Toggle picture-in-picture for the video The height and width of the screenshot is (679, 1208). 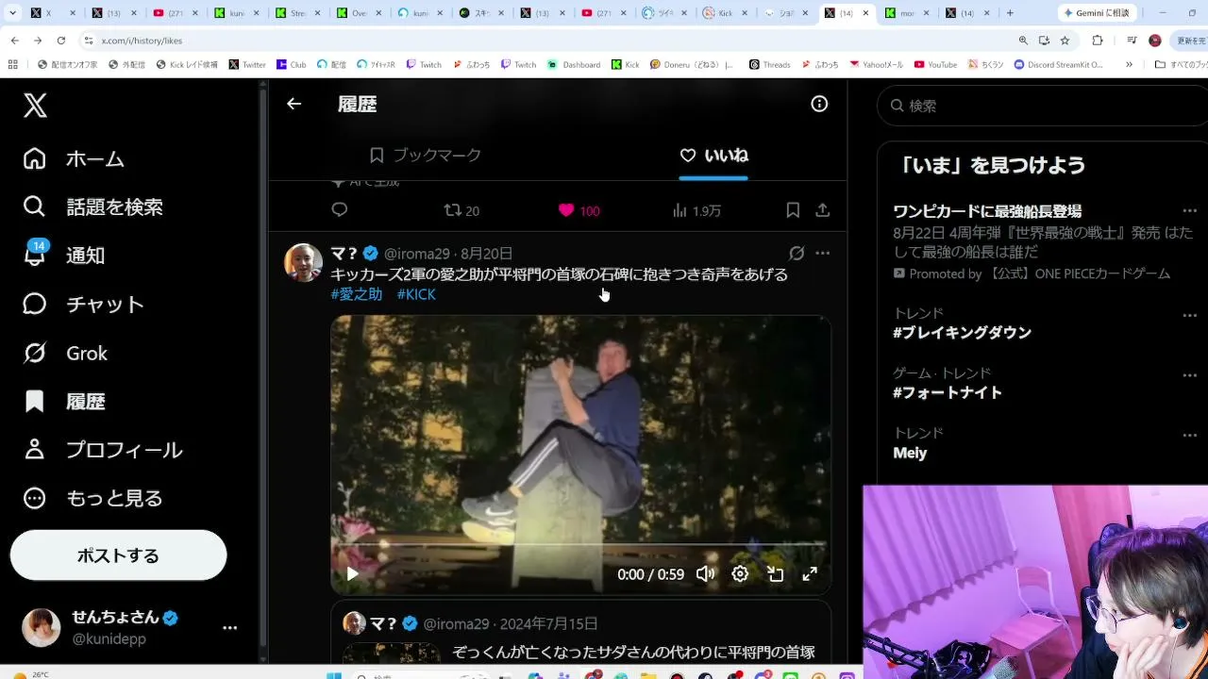pos(775,573)
